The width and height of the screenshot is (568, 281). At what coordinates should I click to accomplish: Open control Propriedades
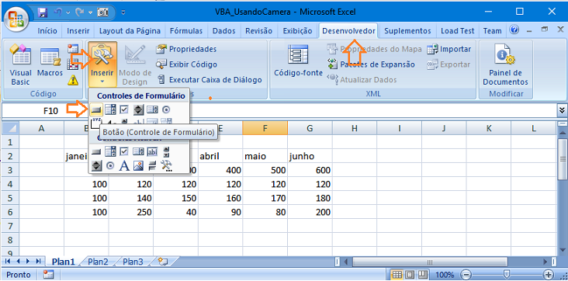click(x=186, y=49)
